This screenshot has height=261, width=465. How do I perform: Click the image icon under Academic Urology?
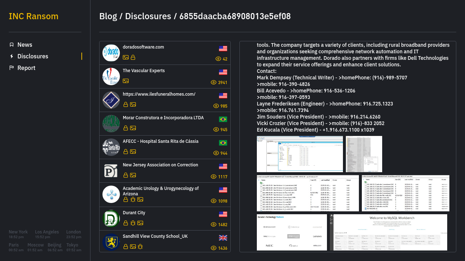[140, 199]
